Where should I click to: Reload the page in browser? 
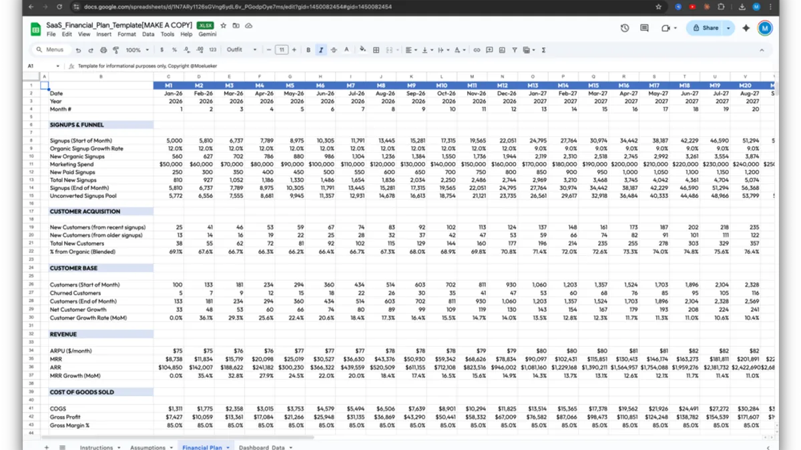(59, 7)
